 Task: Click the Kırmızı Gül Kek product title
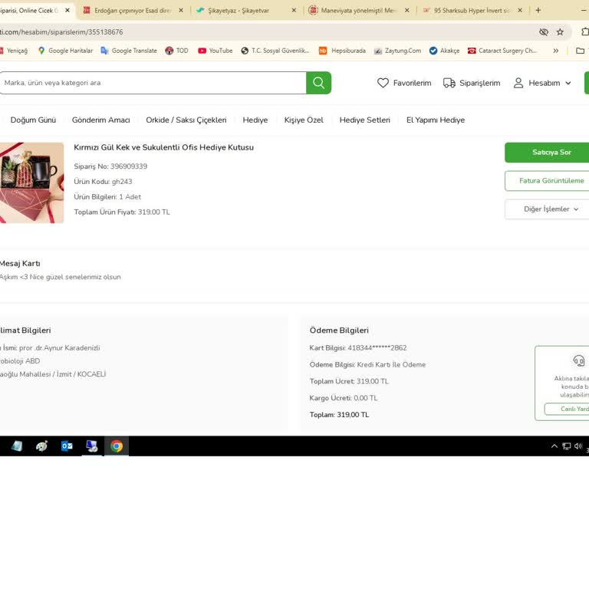click(163, 147)
